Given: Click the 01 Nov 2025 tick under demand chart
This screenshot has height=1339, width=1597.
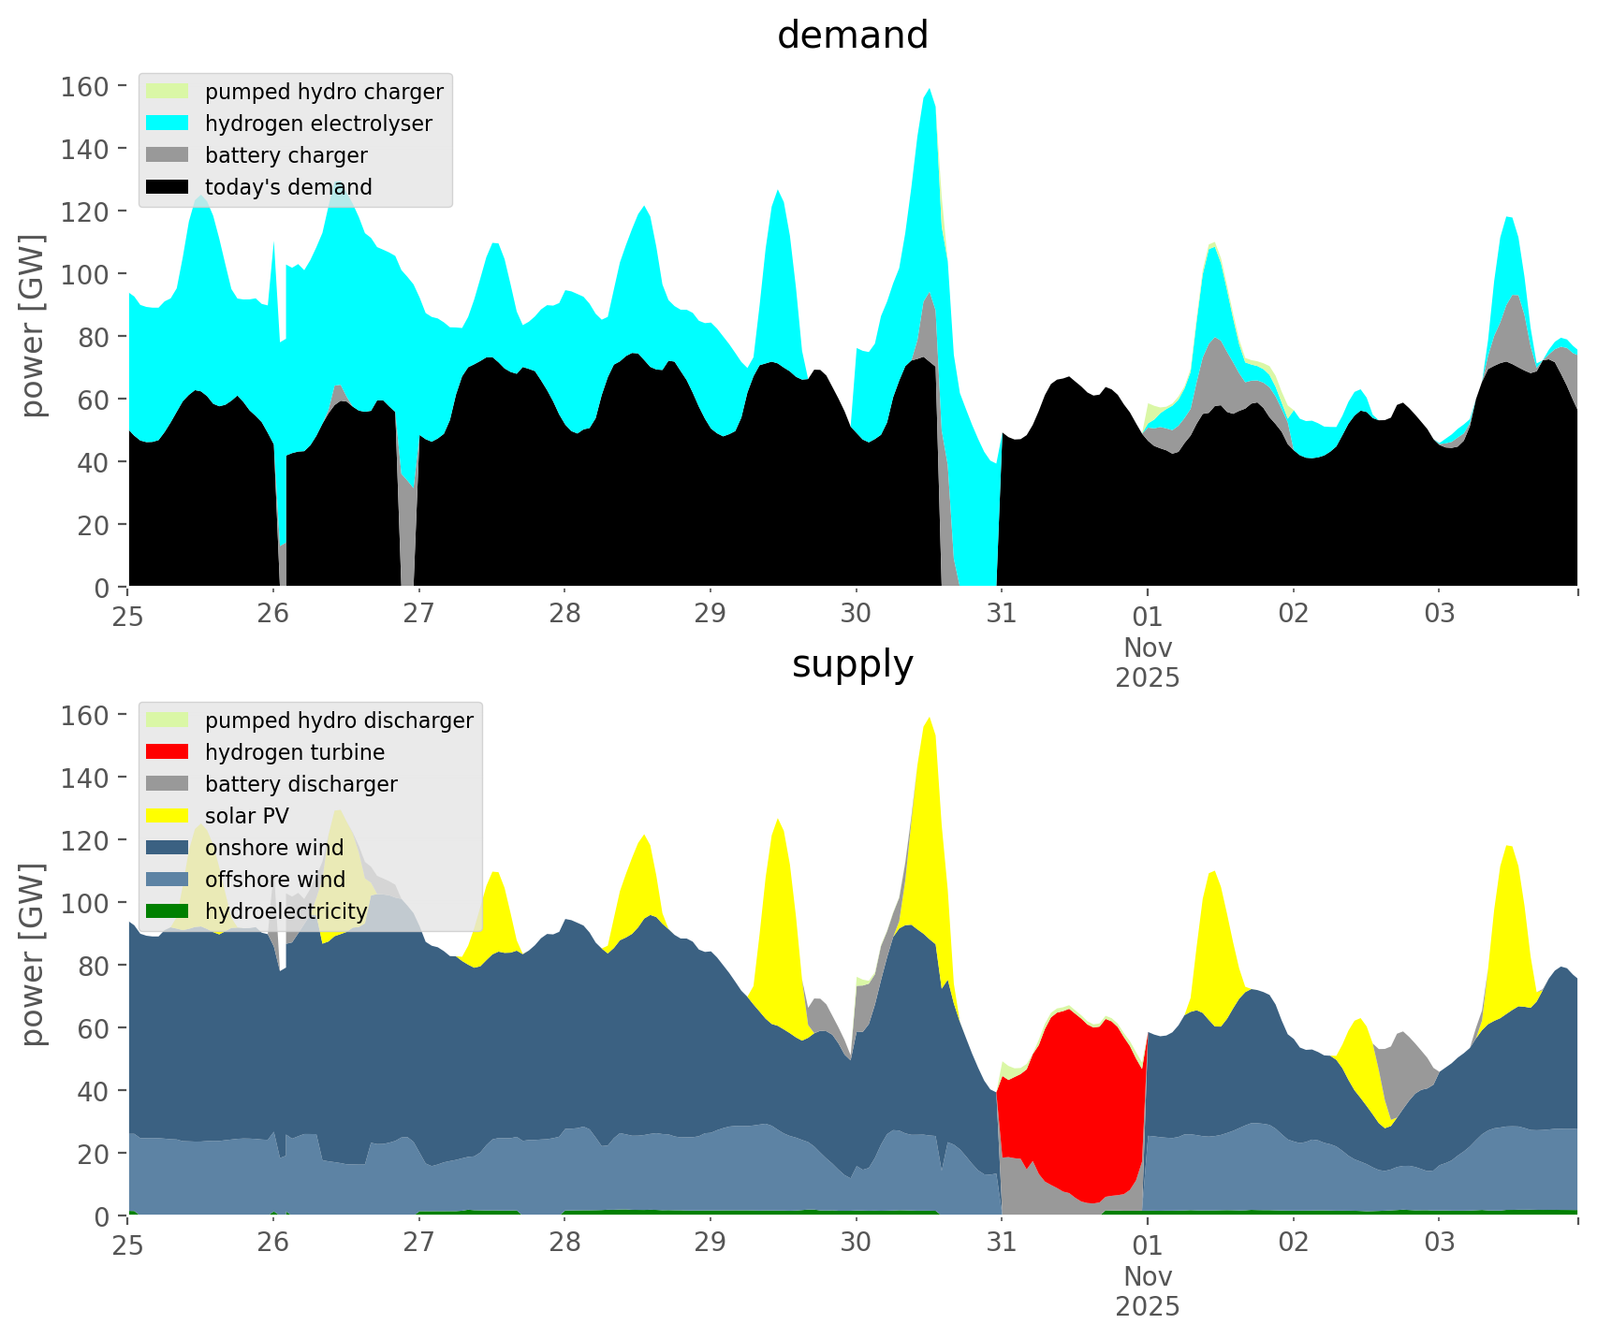Looking at the screenshot, I should pos(1147,646).
